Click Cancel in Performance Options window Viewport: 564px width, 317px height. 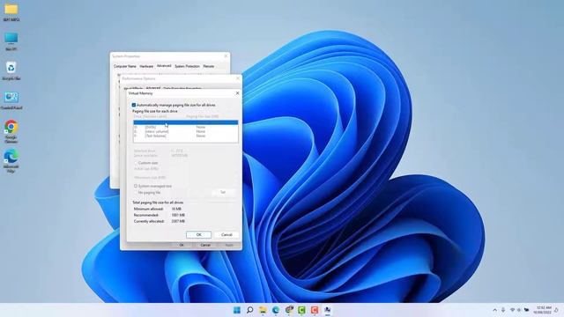(205, 245)
